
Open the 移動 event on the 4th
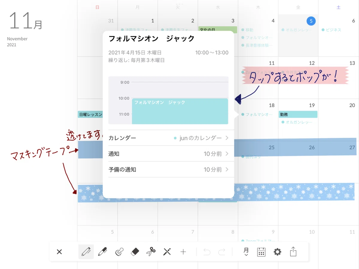(x=248, y=30)
